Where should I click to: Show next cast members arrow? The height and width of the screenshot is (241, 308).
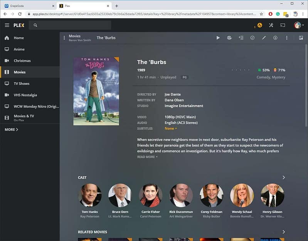tap(283, 177)
